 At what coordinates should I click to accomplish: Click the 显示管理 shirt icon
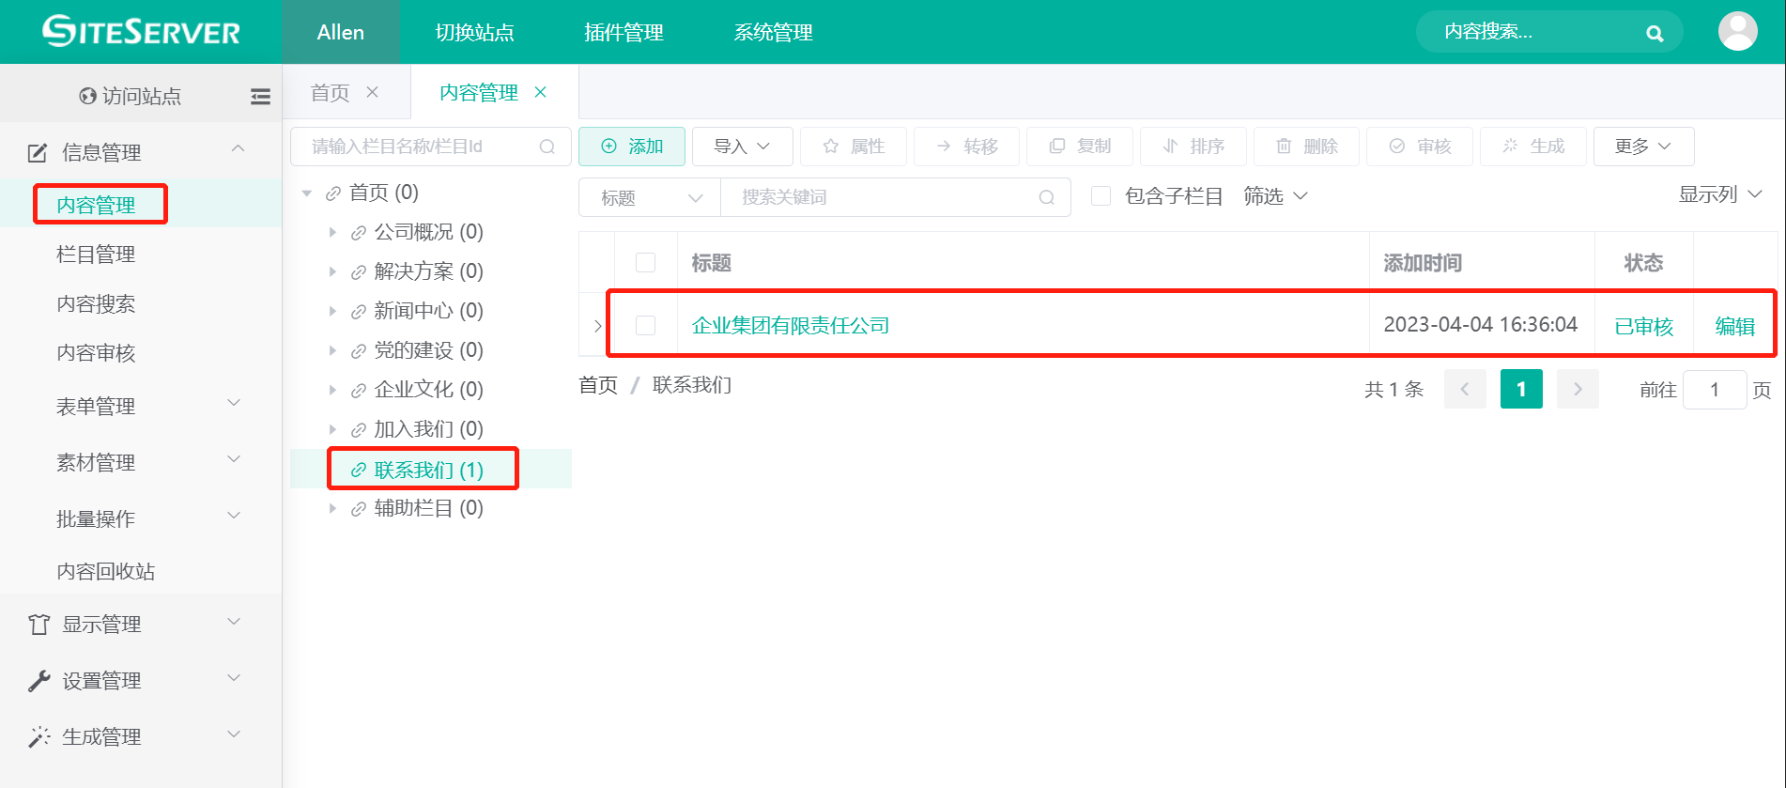pos(38,625)
